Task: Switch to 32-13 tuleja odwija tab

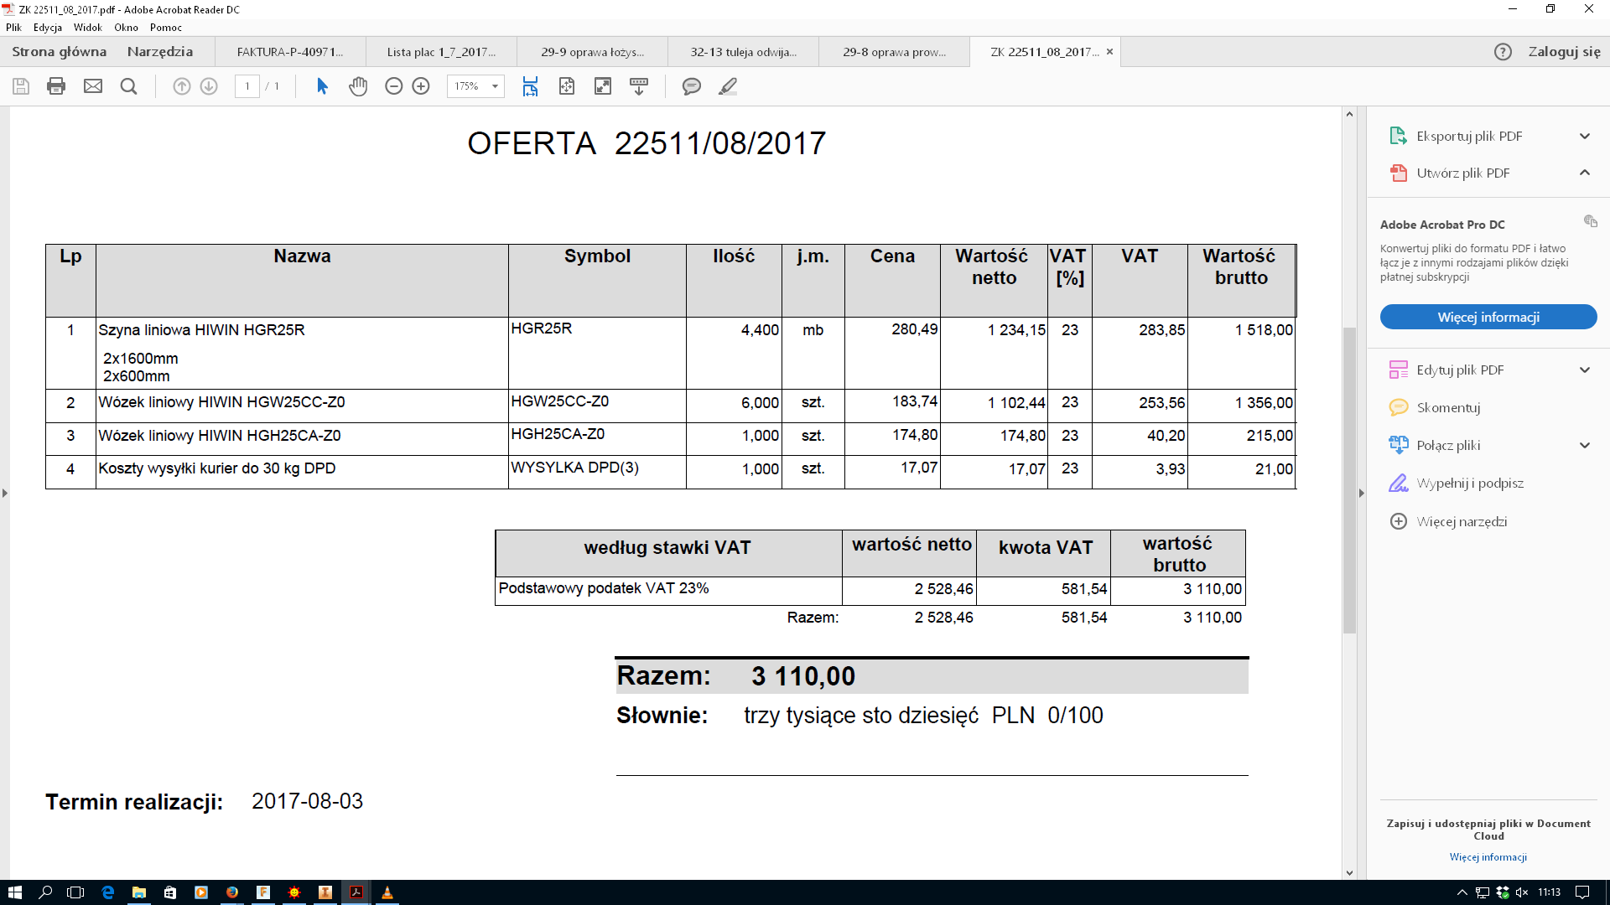Action: tap(743, 52)
